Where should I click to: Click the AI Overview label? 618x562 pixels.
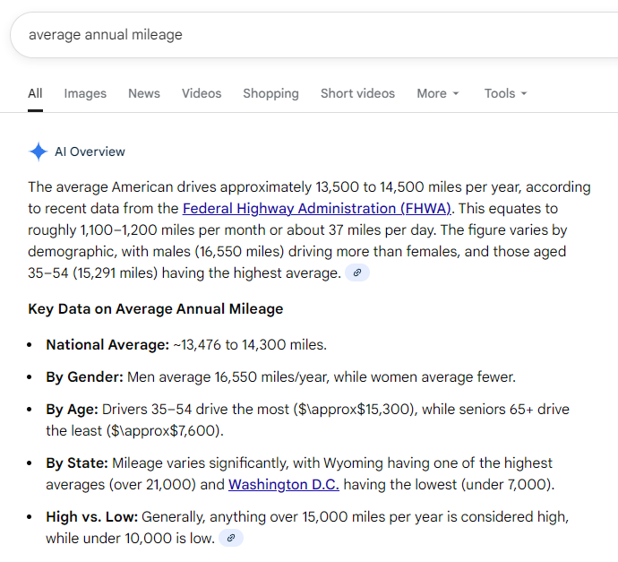[90, 151]
